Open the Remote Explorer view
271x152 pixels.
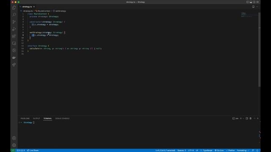(14, 43)
